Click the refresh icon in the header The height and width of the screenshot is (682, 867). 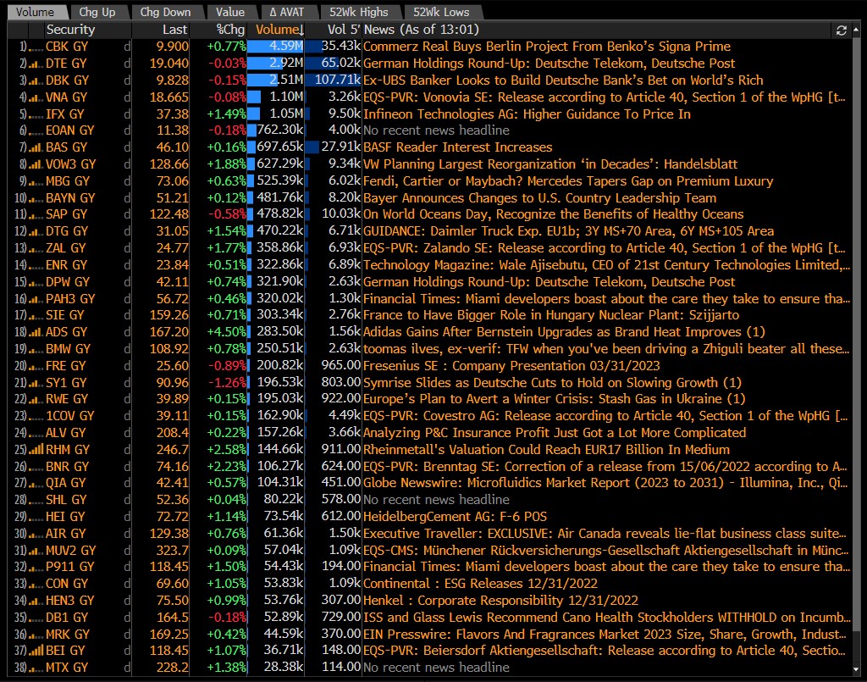pos(841,30)
